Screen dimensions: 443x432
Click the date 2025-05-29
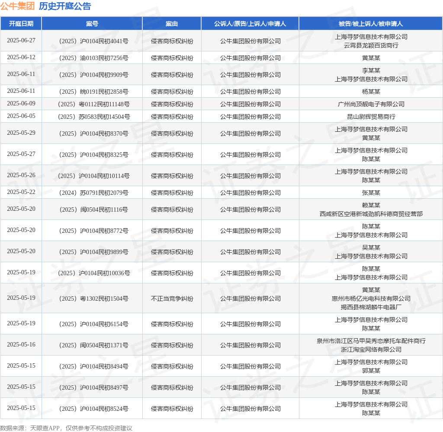21,133
